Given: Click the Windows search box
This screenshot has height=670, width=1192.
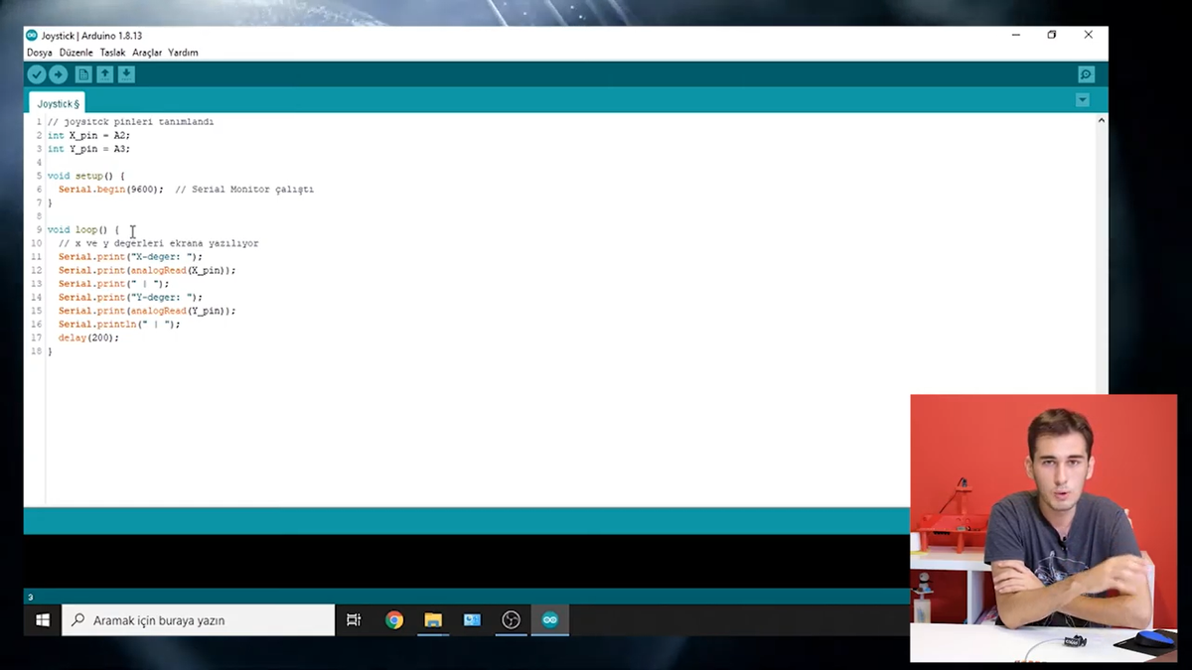Looking at the screenshot, I should click(199, 620).
